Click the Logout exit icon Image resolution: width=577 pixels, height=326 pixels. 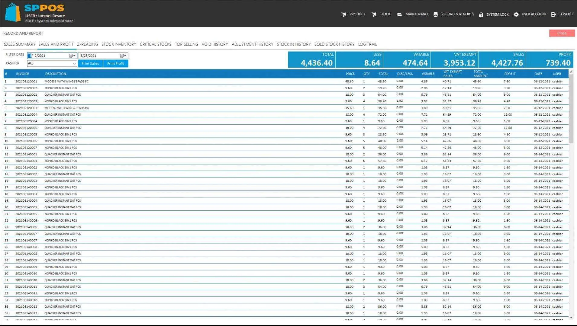click(x=553, y=14)
